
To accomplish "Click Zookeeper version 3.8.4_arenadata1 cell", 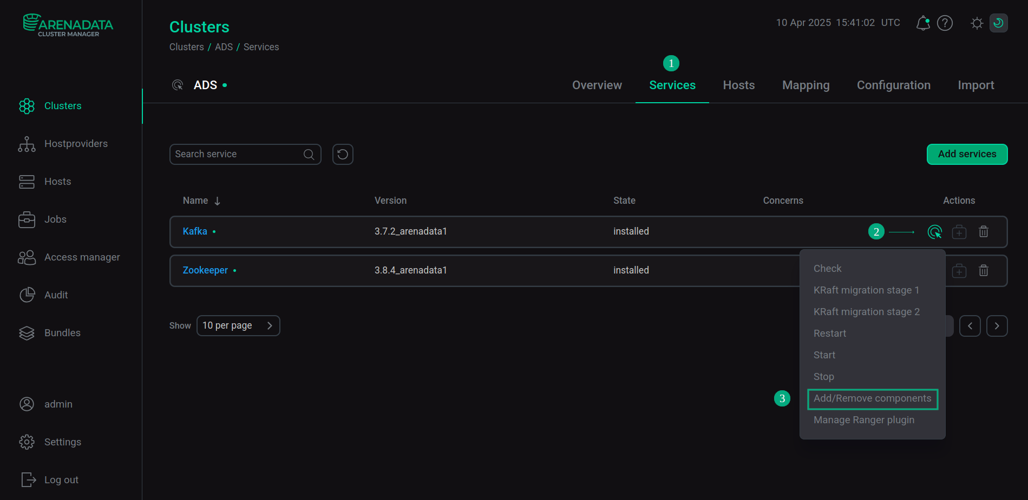I will (x=411, y=270).
